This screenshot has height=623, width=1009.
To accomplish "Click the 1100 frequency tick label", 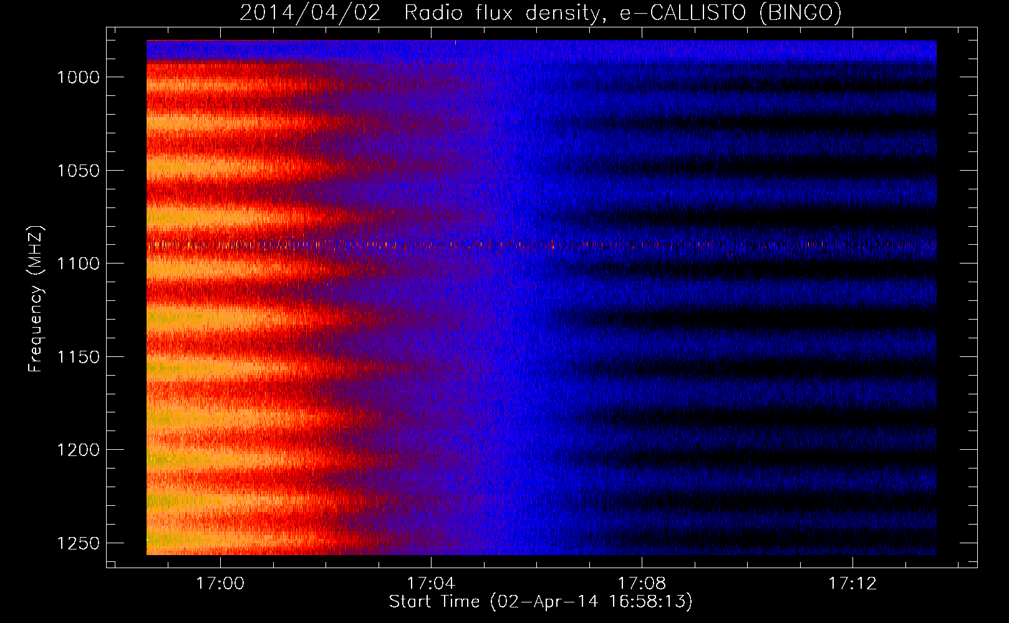I will (78, 264).
